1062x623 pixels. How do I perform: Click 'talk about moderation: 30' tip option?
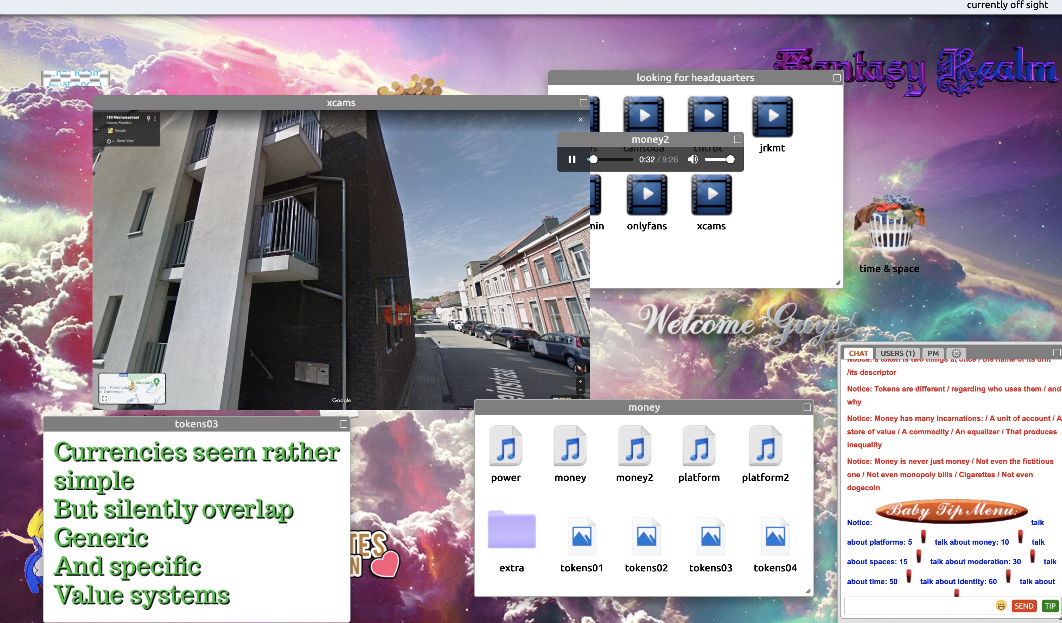[x=975, y=561]
